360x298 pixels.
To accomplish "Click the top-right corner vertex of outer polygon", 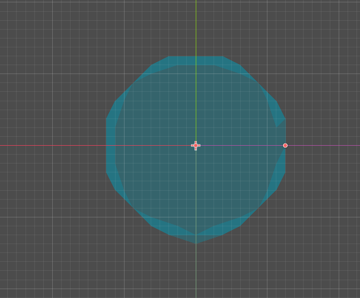I will click(223, 56).
